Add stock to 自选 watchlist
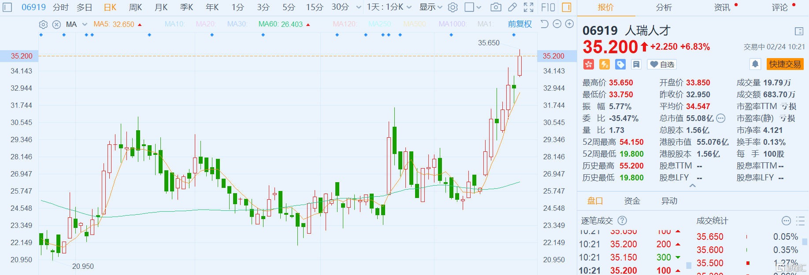The width and height of the screenshot is (809, 275). (x=662, y=64)
